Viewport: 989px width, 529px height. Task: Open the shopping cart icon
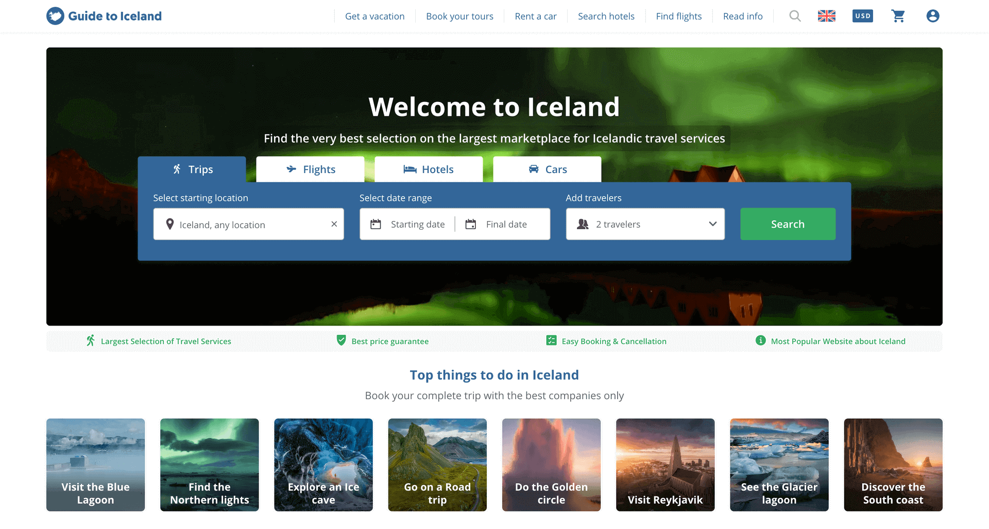pyautogui.click(x=898, y=16)
